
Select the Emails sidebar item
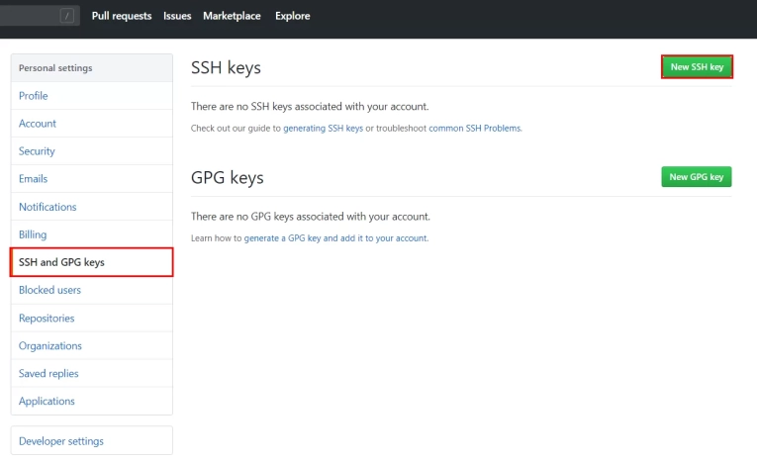coord(34,179)
